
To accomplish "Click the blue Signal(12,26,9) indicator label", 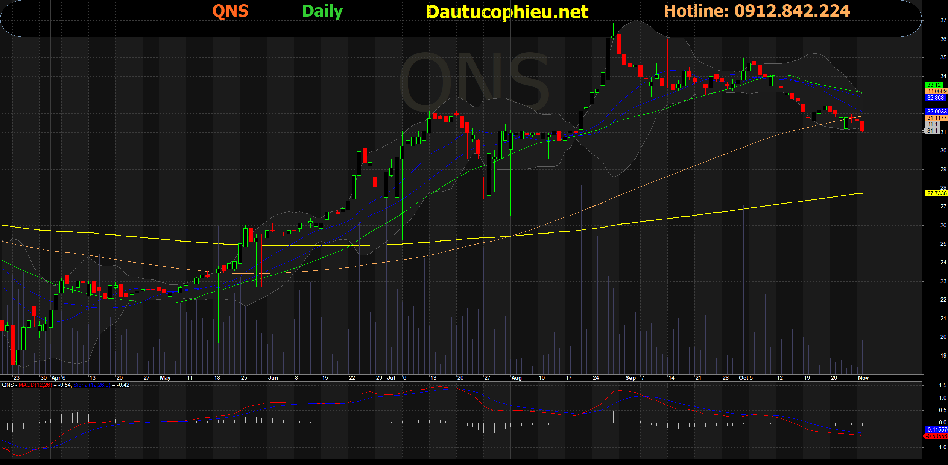I will click(x=92, y=385).
